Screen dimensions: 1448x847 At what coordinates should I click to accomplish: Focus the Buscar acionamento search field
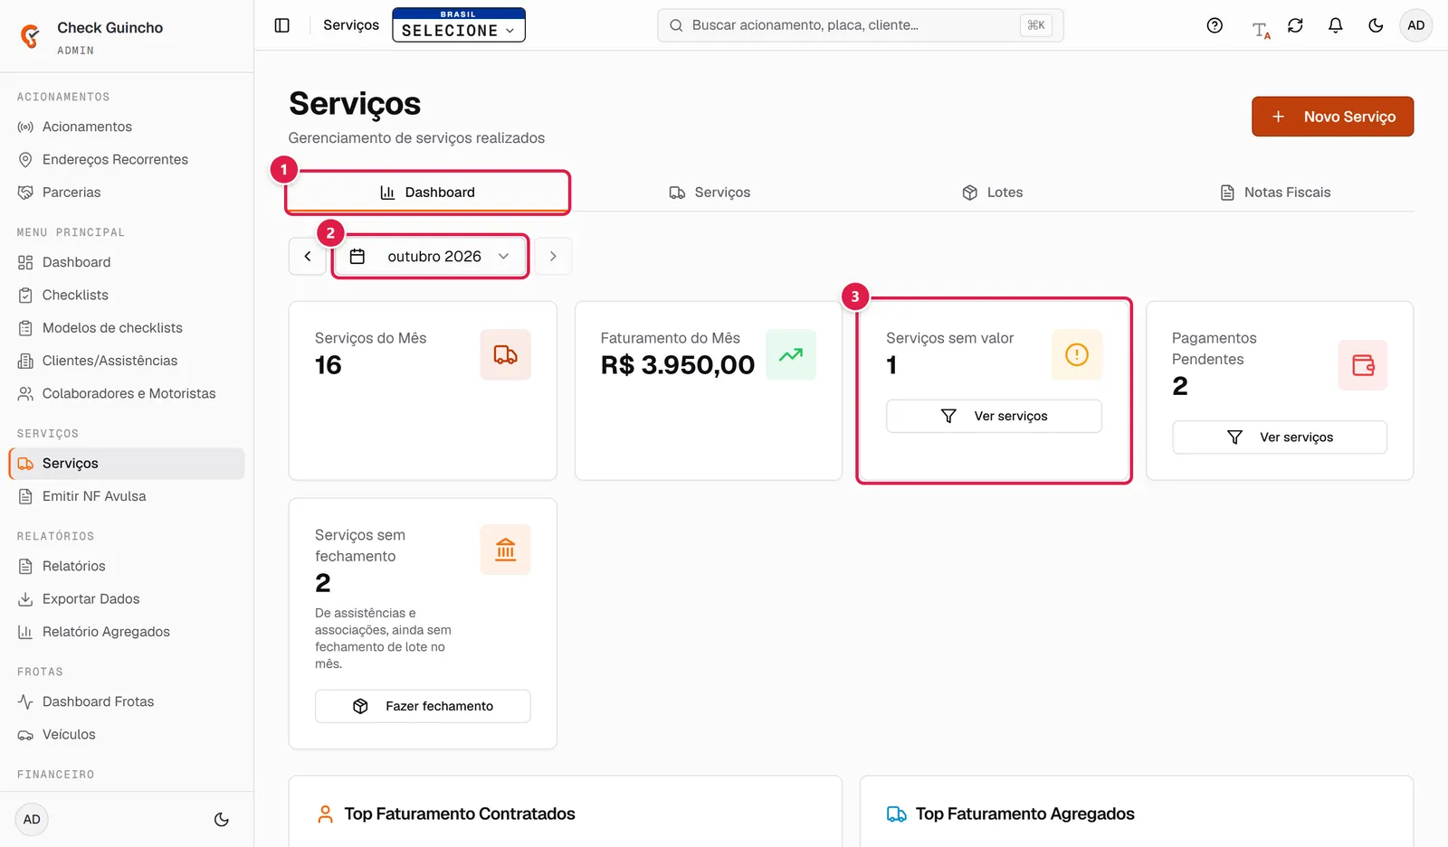(860, 25)
